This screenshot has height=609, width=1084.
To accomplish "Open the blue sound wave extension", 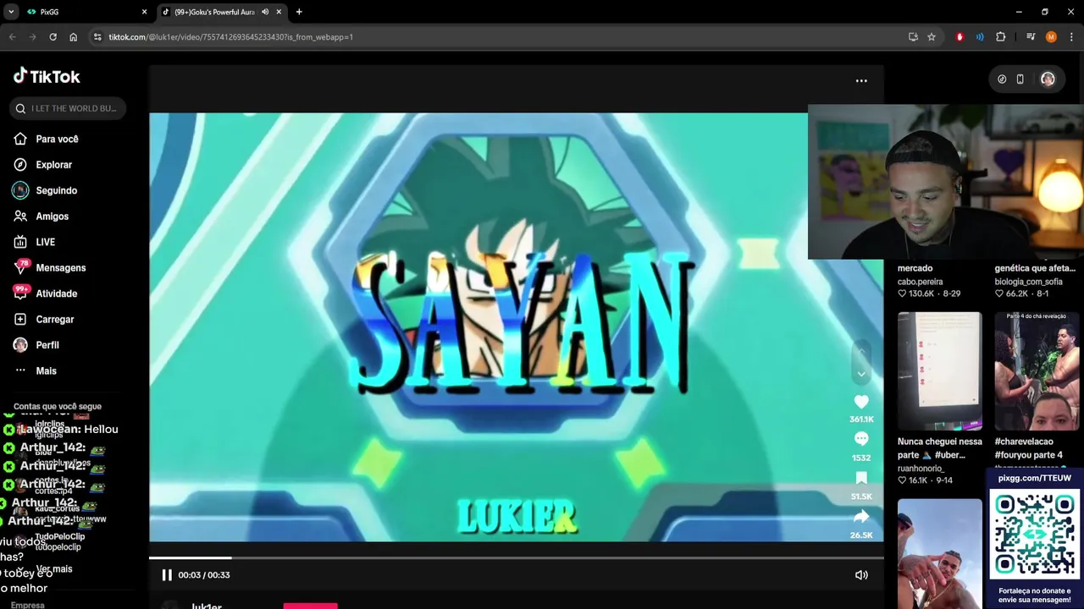I will 980,37.
